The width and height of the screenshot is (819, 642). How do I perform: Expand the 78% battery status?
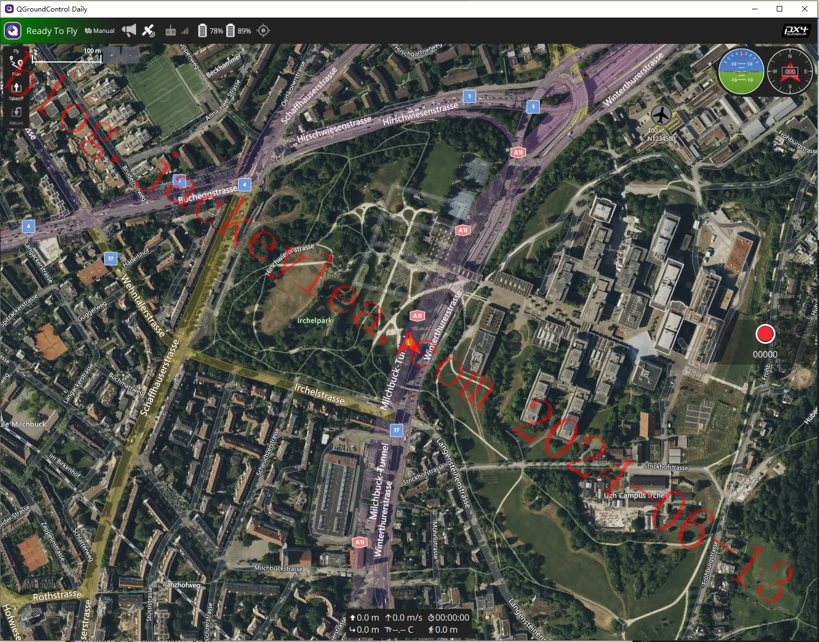[x=211, y=31]
